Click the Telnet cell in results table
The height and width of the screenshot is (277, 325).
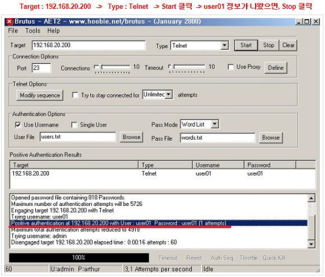(149, 173)
